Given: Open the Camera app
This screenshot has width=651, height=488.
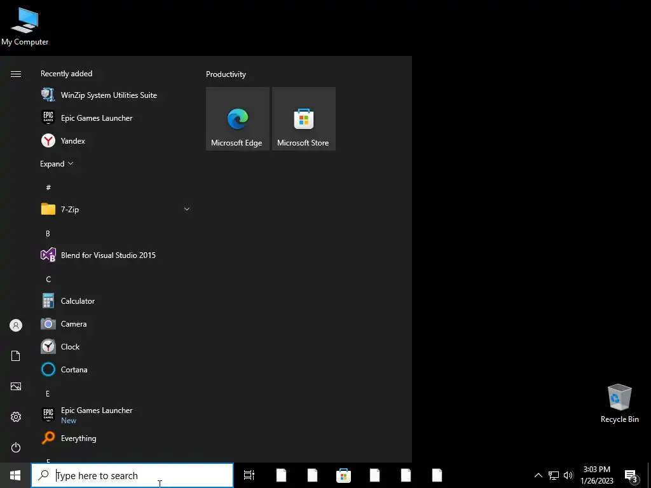Looking at the screenshot, I should 116,323.
